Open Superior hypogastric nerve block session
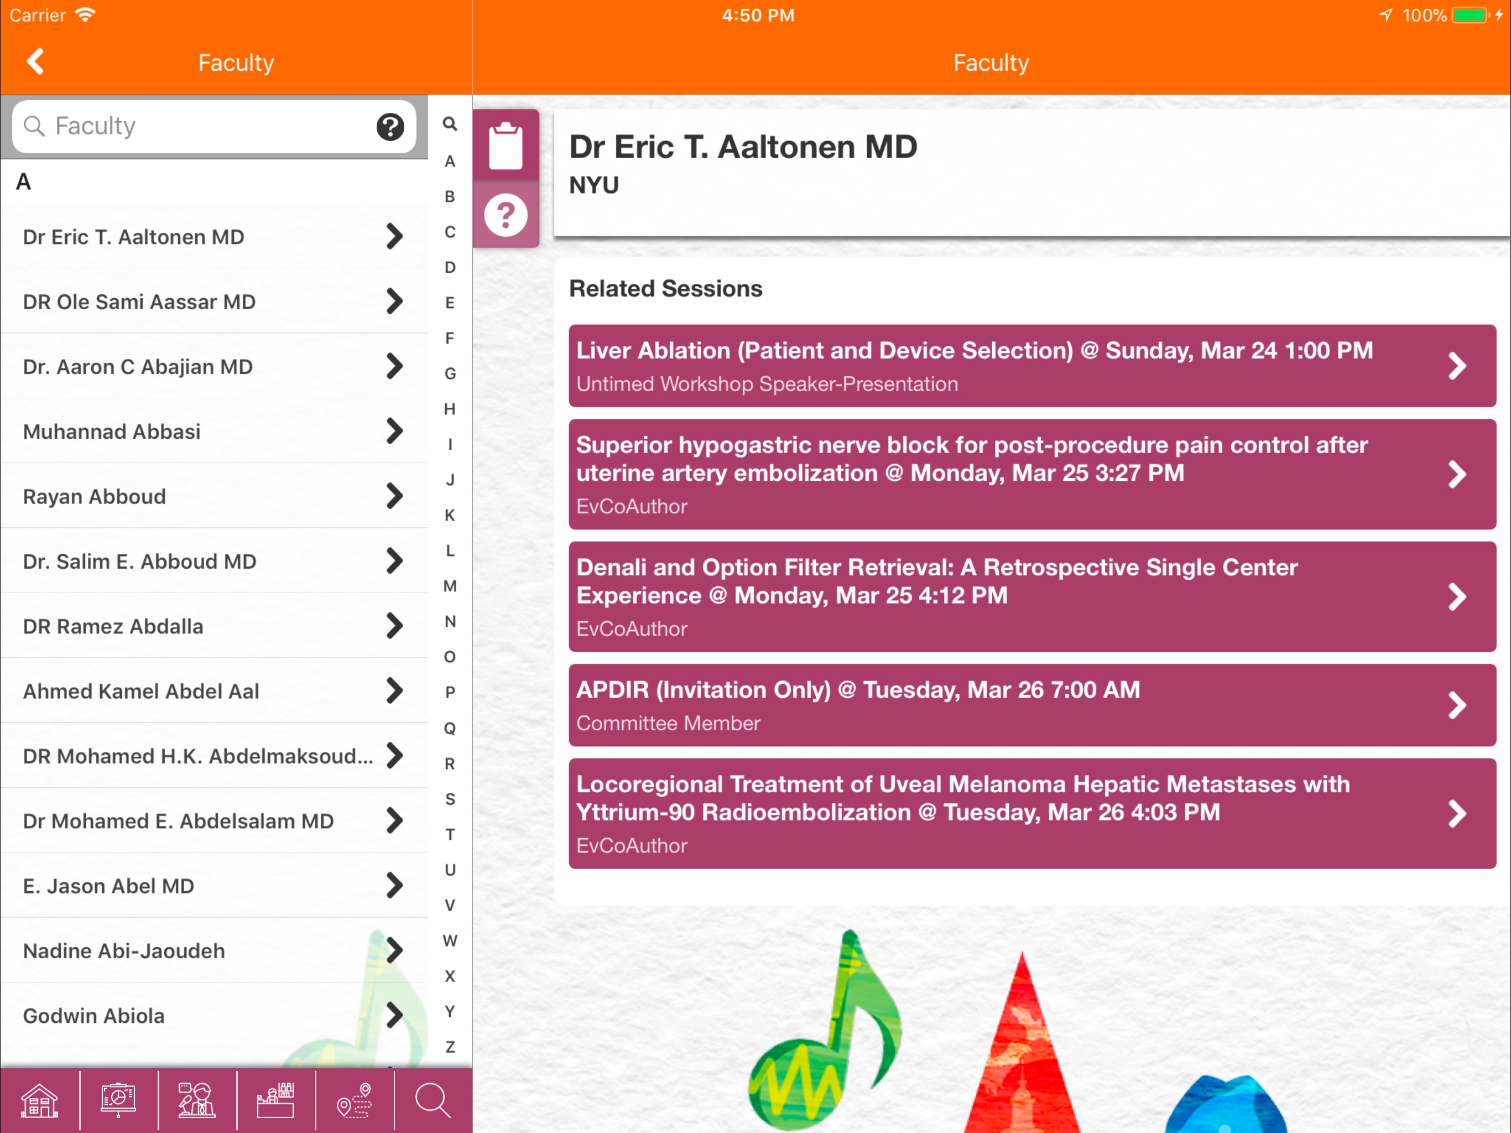 click(1032, 474)
